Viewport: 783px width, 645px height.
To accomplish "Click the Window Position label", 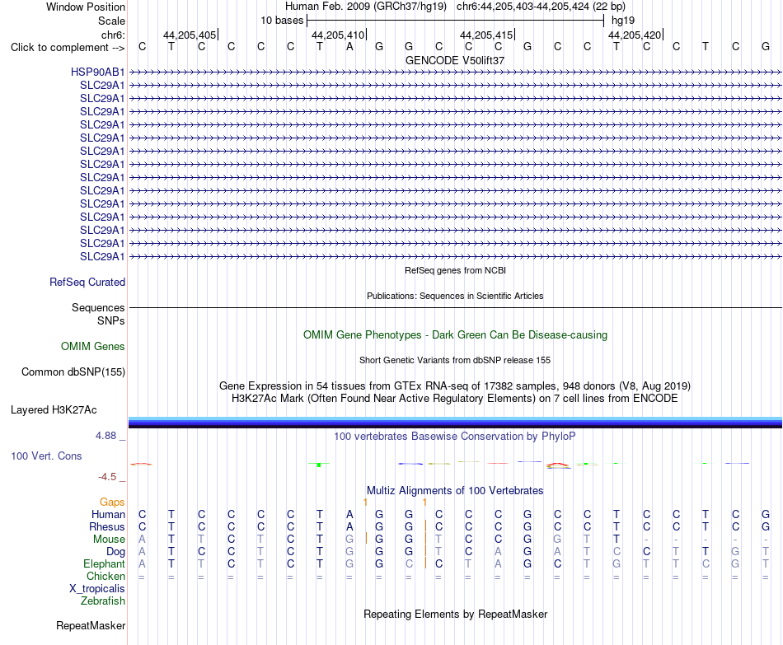I will [x=86, y=7].
